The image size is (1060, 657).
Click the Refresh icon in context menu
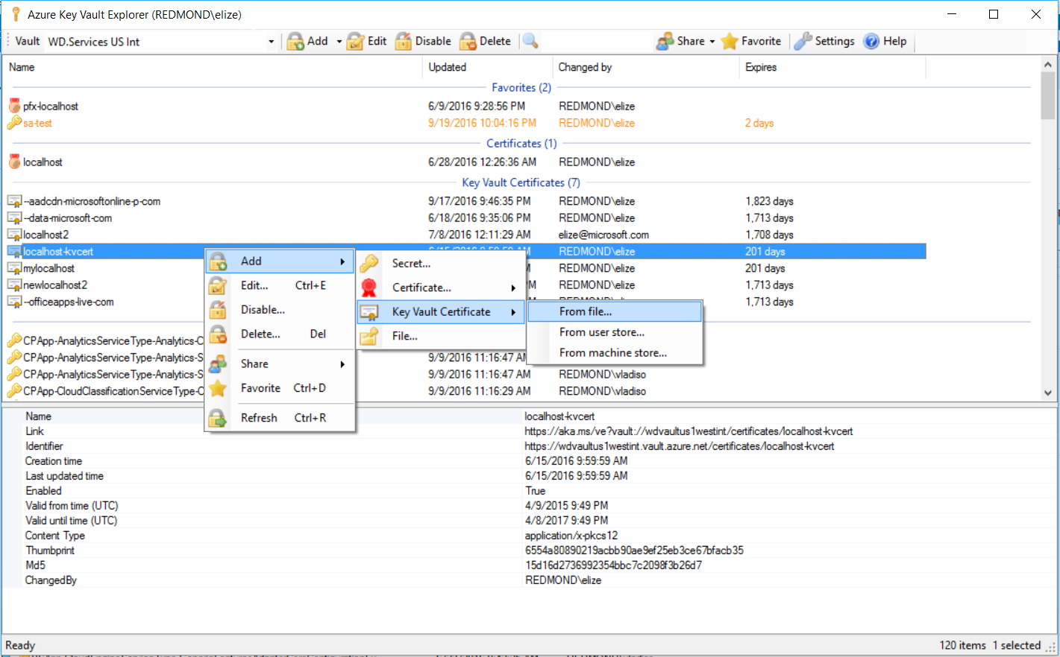(218, 418)
